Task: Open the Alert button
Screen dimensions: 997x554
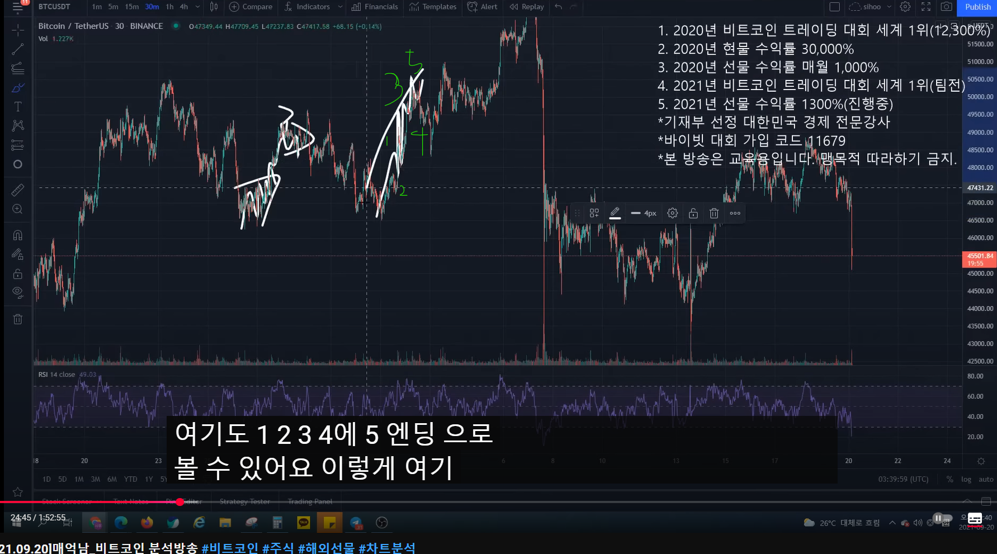Action: (482, 7)
